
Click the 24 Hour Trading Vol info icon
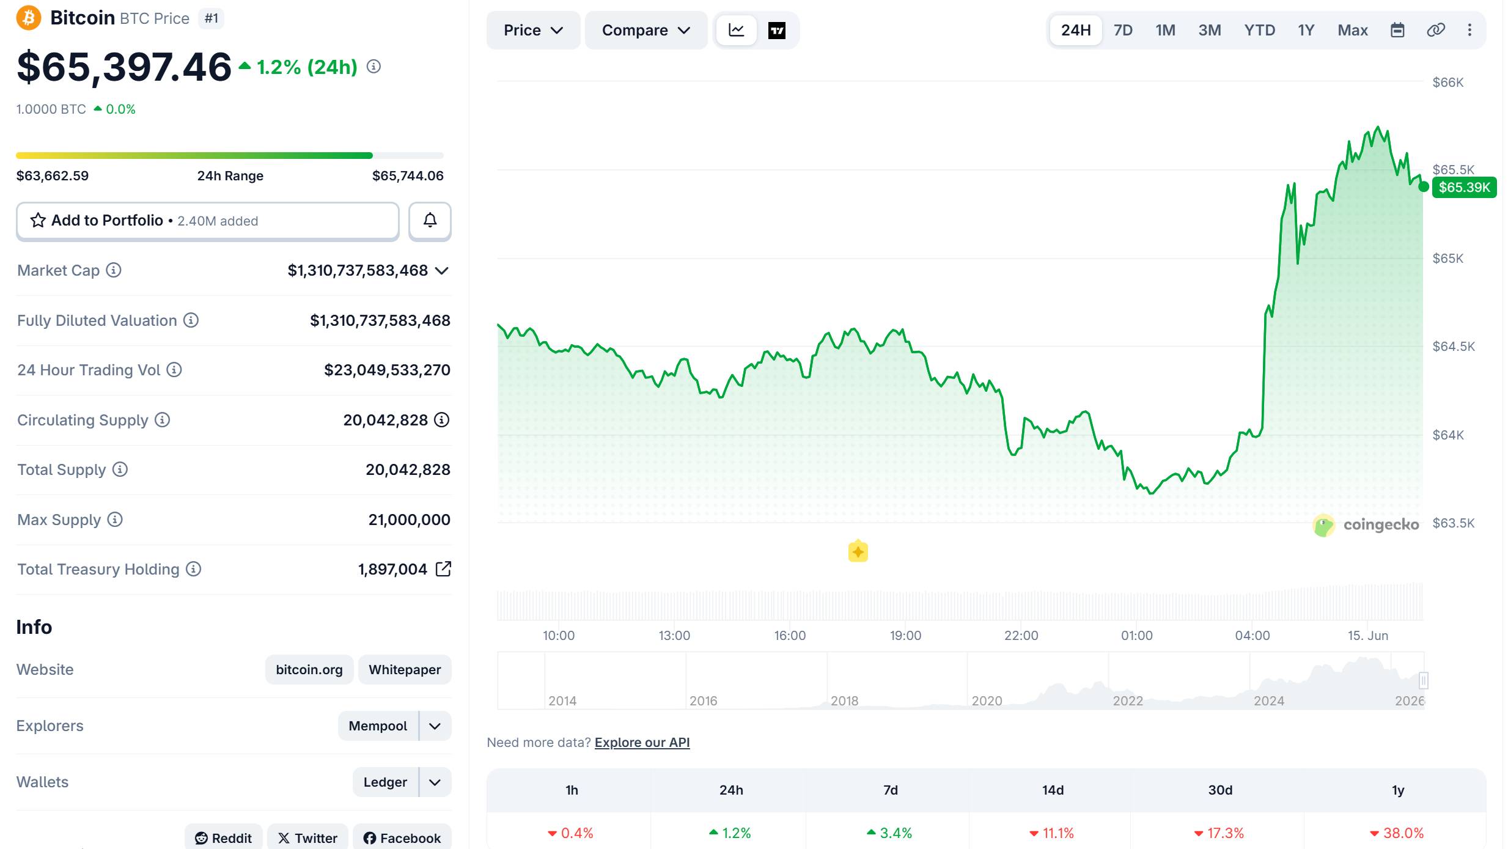point(174,370)
